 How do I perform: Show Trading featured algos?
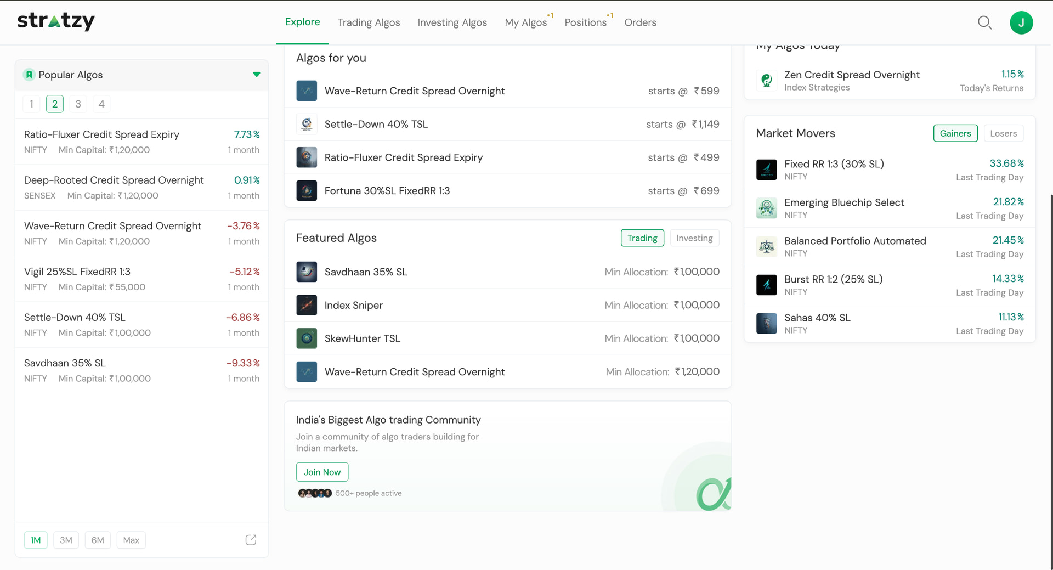[x=642, y=238]
